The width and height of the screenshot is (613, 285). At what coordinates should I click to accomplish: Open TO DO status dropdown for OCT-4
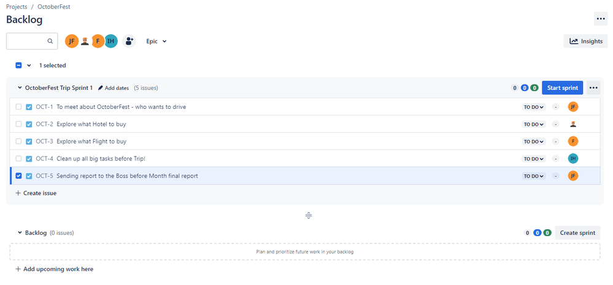(x=534, y=158)
